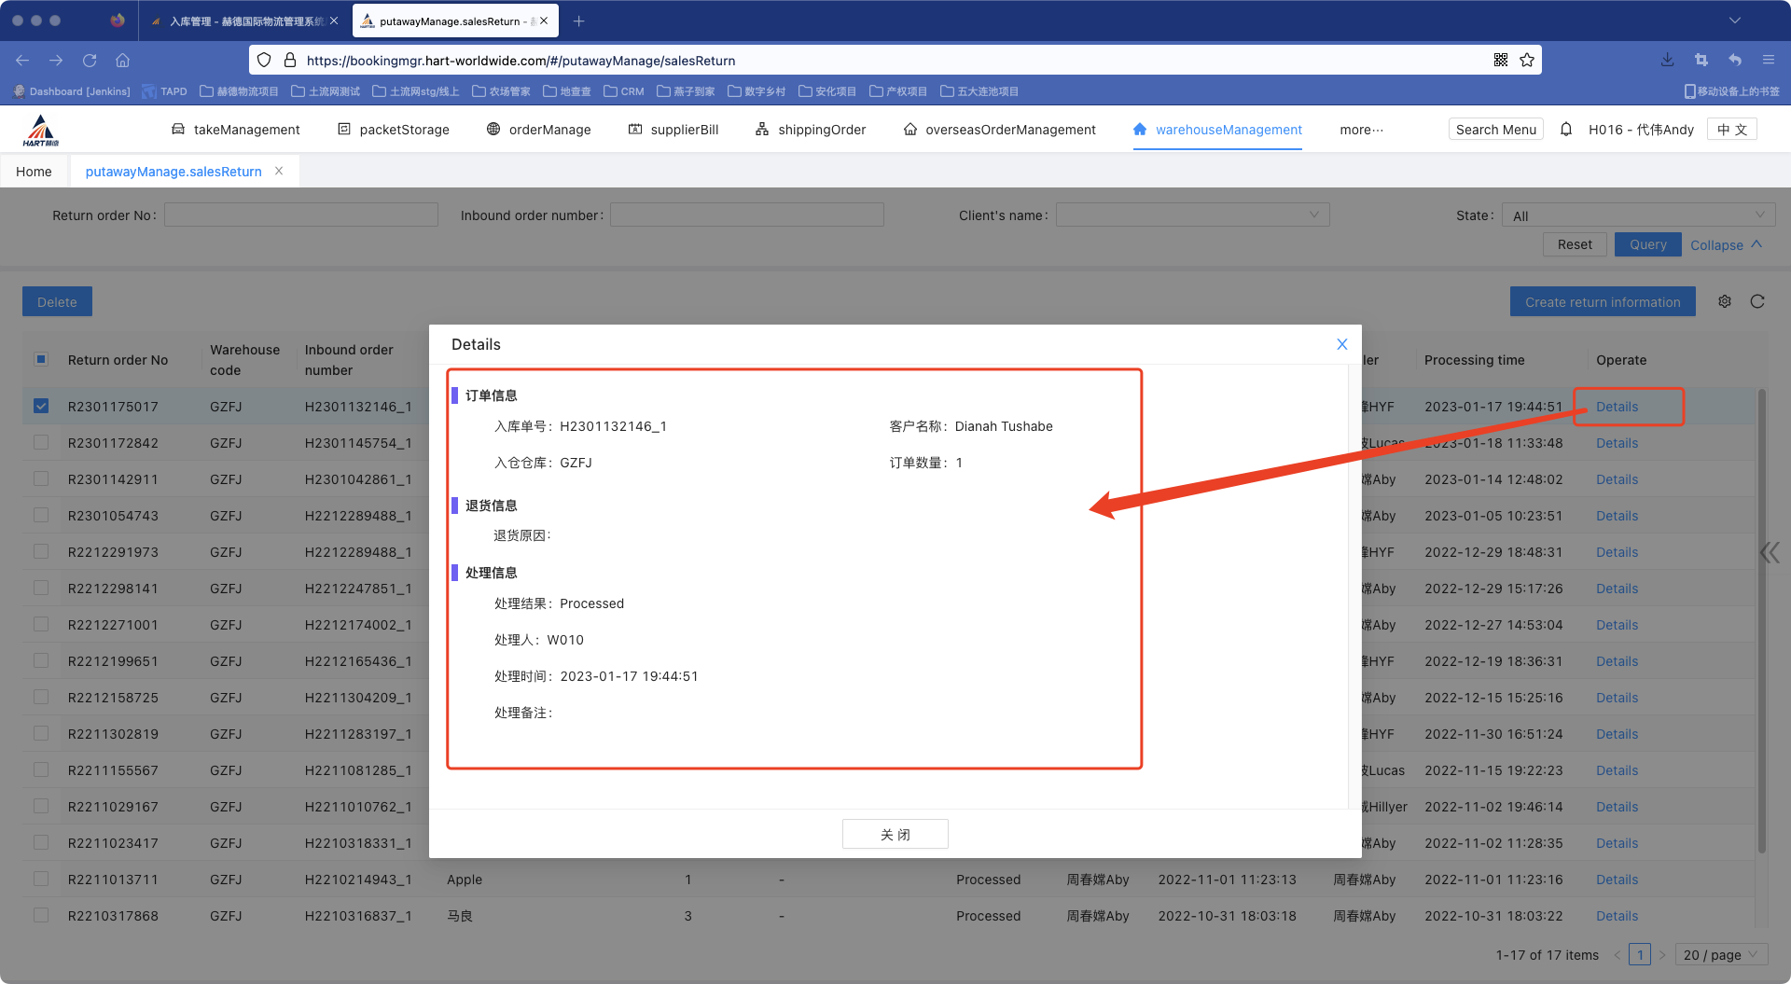Expand the side panel double-chevron icon
Viewport: 1791px width, 984px height.
1770,552
